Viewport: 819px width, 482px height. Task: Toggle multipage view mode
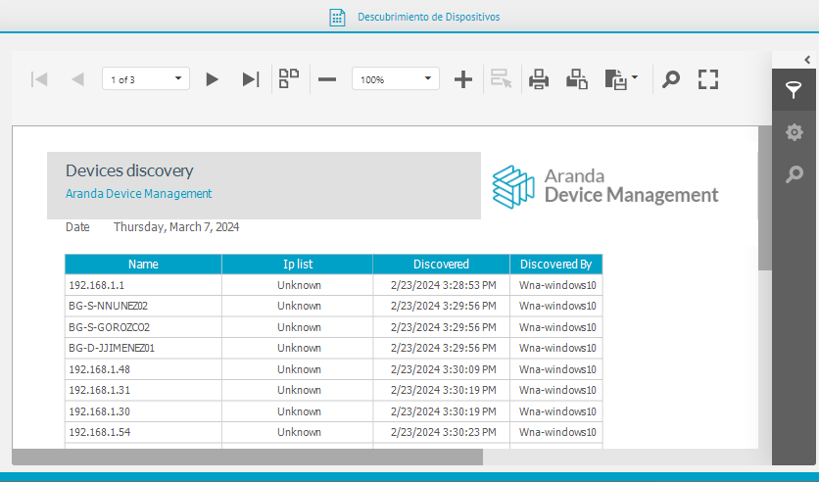click(289, 78)
